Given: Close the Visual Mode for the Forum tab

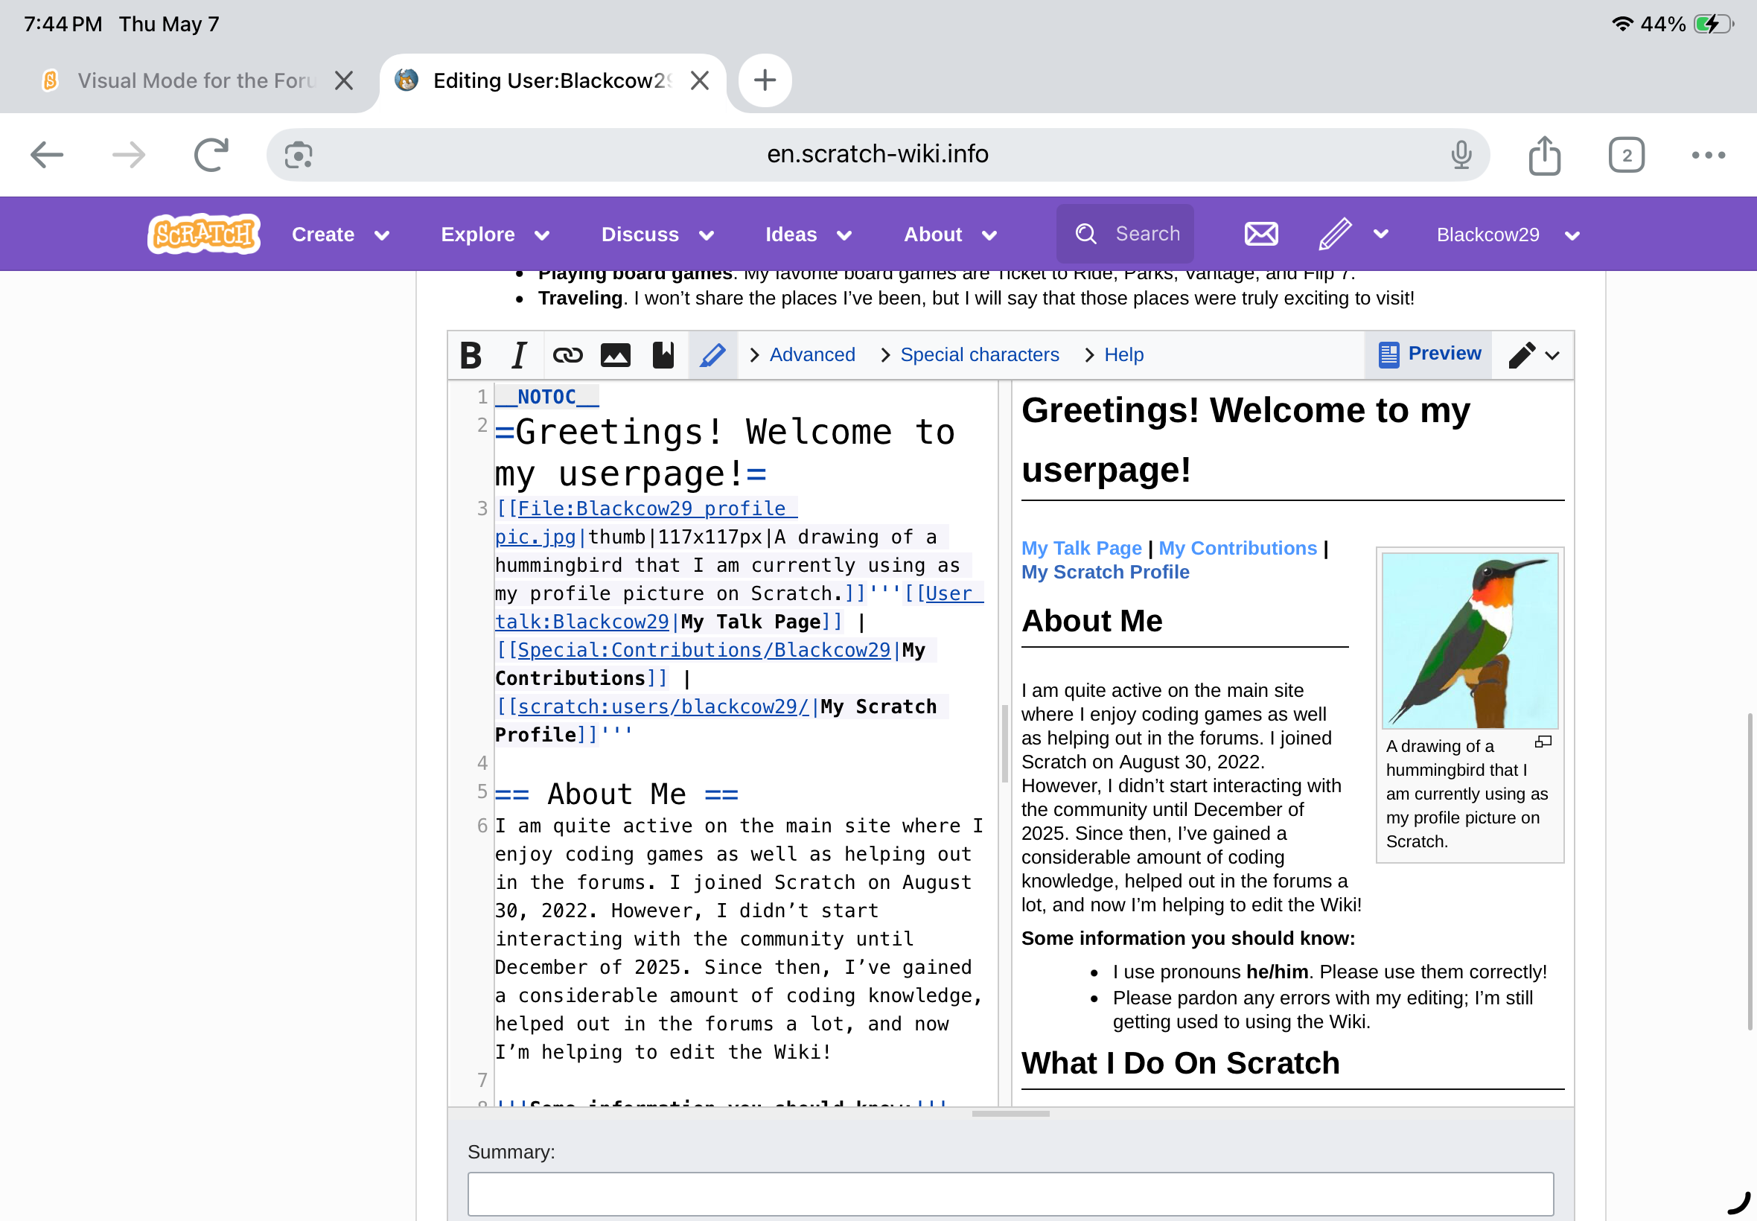Looking at the screenshot, I should pyautogui.click(x=344, y=80).
